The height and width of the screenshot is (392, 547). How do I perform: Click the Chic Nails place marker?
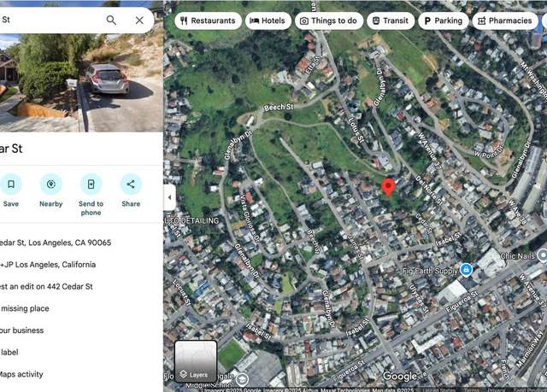click(543, 255)
